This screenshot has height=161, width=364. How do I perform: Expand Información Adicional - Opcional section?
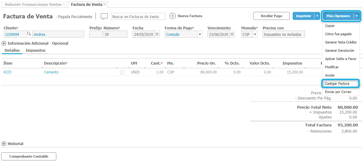4,43
